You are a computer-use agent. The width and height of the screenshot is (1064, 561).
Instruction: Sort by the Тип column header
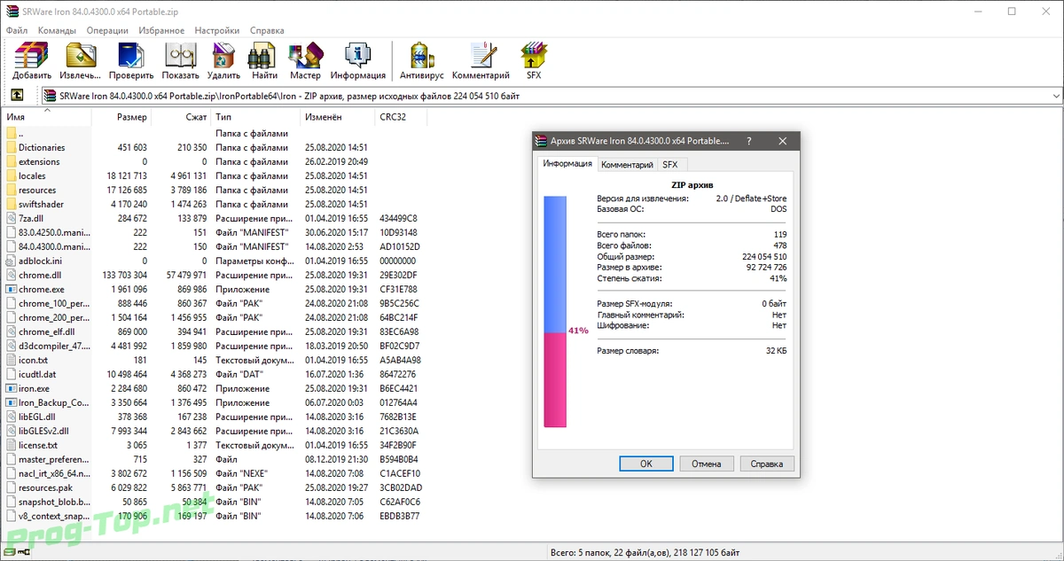pos(256,117)
